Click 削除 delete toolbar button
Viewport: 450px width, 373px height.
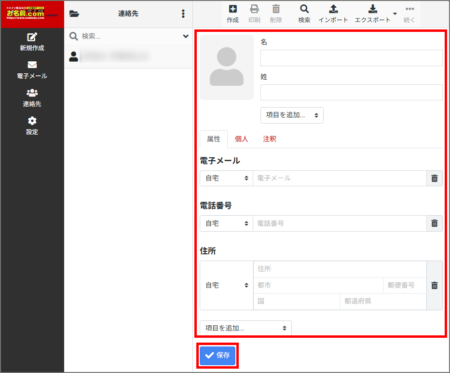[276, 14]
